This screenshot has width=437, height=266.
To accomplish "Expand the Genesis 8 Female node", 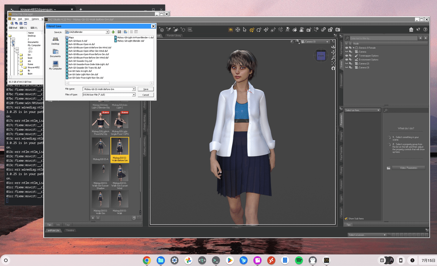I will (x=353, y=48).
